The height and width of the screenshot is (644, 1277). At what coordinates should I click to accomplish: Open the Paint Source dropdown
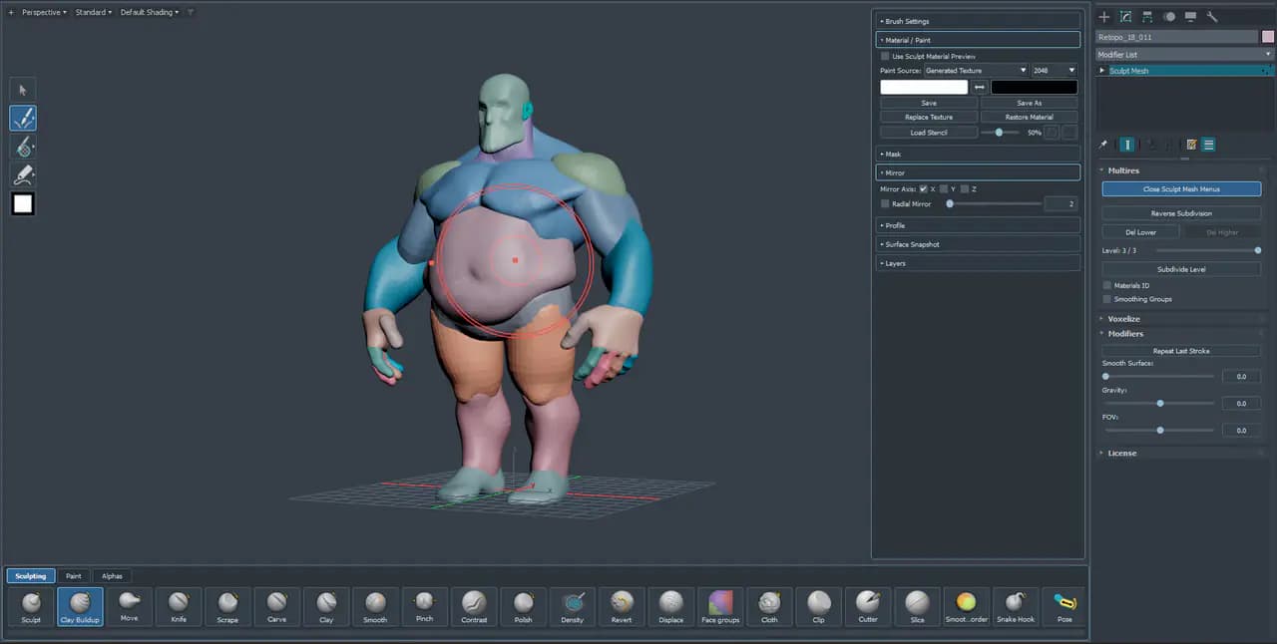976,71
